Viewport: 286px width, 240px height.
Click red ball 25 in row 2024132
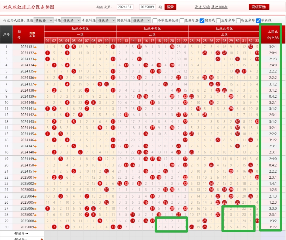click(x=205, y=53)
